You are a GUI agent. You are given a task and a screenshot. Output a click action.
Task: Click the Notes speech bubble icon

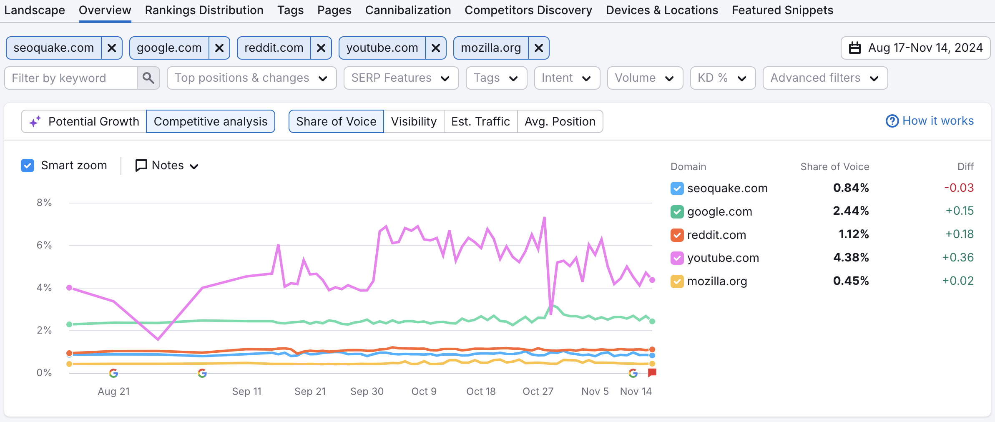tap(141, 166)
